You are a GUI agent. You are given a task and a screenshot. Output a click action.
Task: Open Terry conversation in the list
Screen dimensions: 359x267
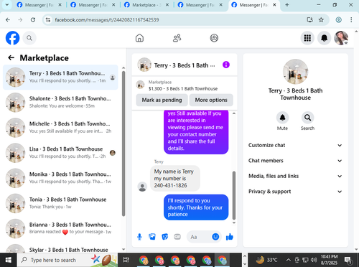click(60, 77)
